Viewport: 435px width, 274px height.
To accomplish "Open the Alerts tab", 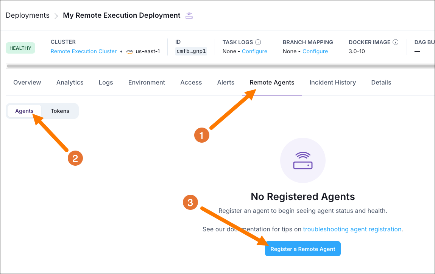I will click(226, 82).
